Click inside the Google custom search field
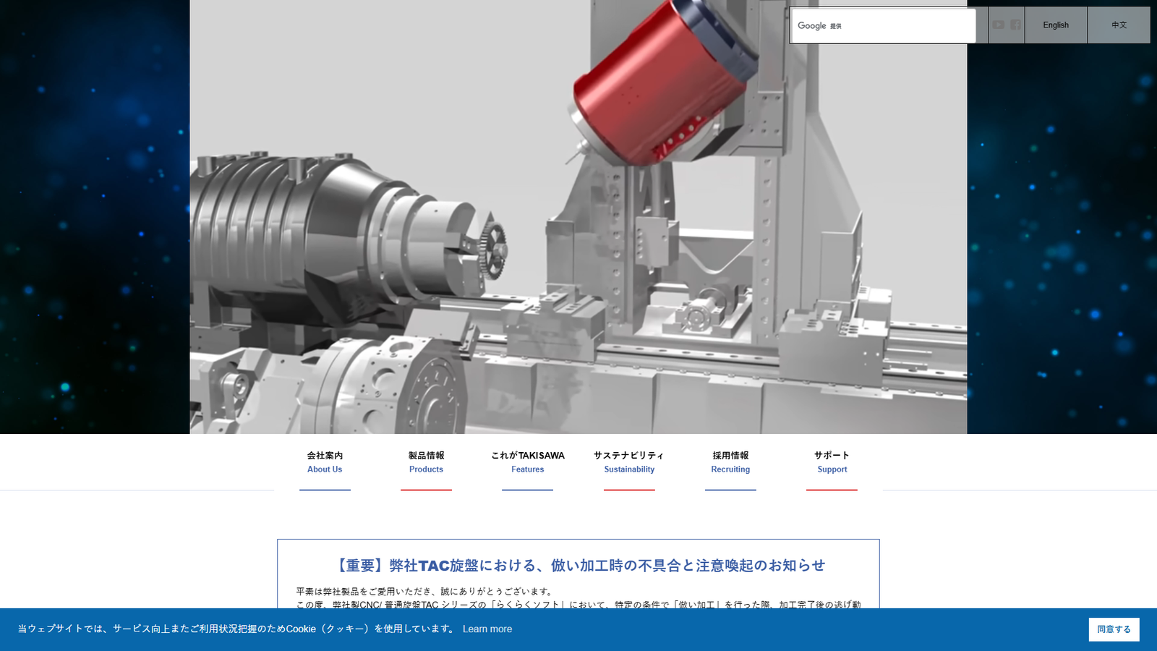This screenshot has width=1157, height=651. [882, 25]
